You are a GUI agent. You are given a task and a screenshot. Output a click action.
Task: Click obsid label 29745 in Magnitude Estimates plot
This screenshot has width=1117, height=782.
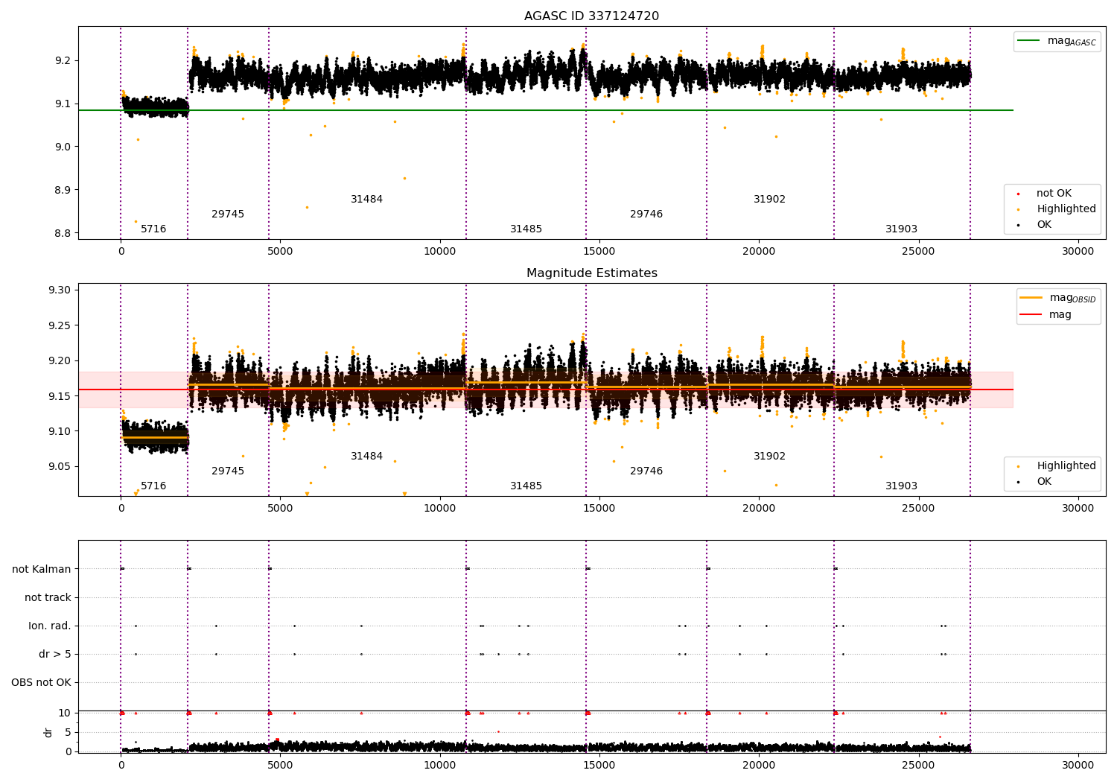228,471
